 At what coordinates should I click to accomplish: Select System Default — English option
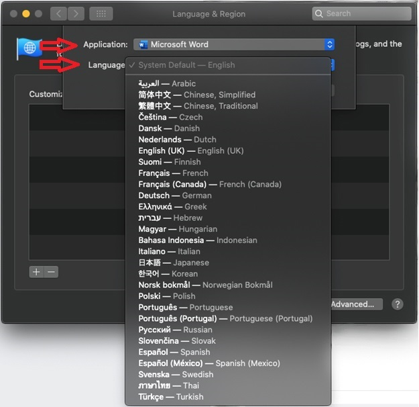[x=186, y=65]
